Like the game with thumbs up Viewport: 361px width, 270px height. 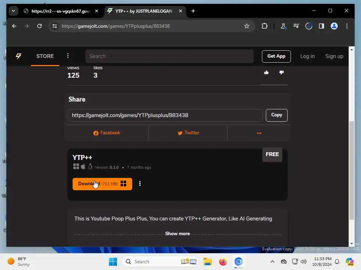[267, 72]
